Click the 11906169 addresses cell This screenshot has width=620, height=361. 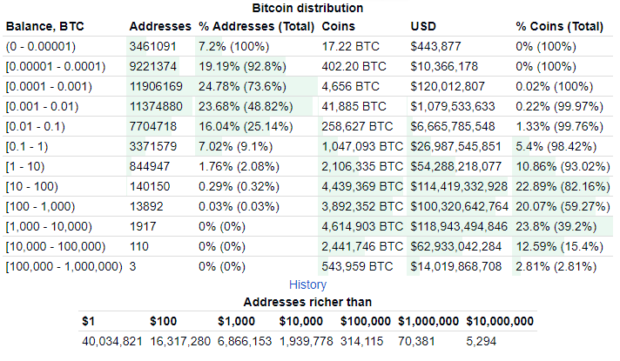(156, 85)
